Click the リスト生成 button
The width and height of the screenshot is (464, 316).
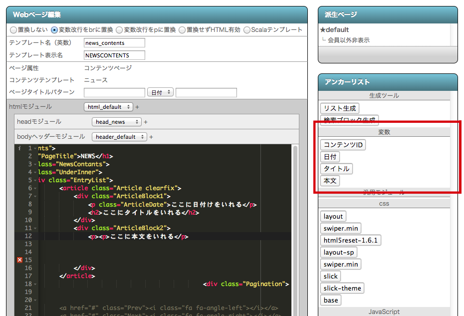[x=340, y=108]
